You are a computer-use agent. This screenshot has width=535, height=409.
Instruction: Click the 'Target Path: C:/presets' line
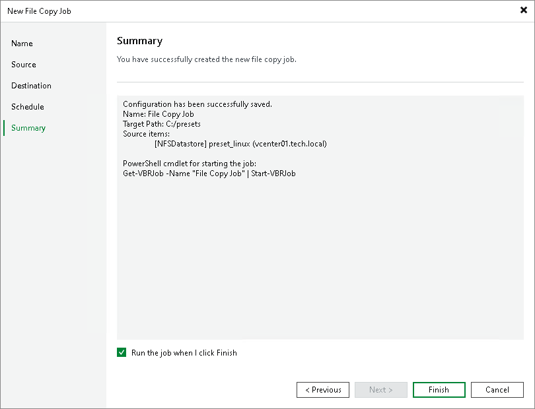pyautogui.click(x=162, y=124)
